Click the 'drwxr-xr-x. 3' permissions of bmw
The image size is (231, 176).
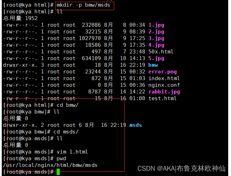24,65
